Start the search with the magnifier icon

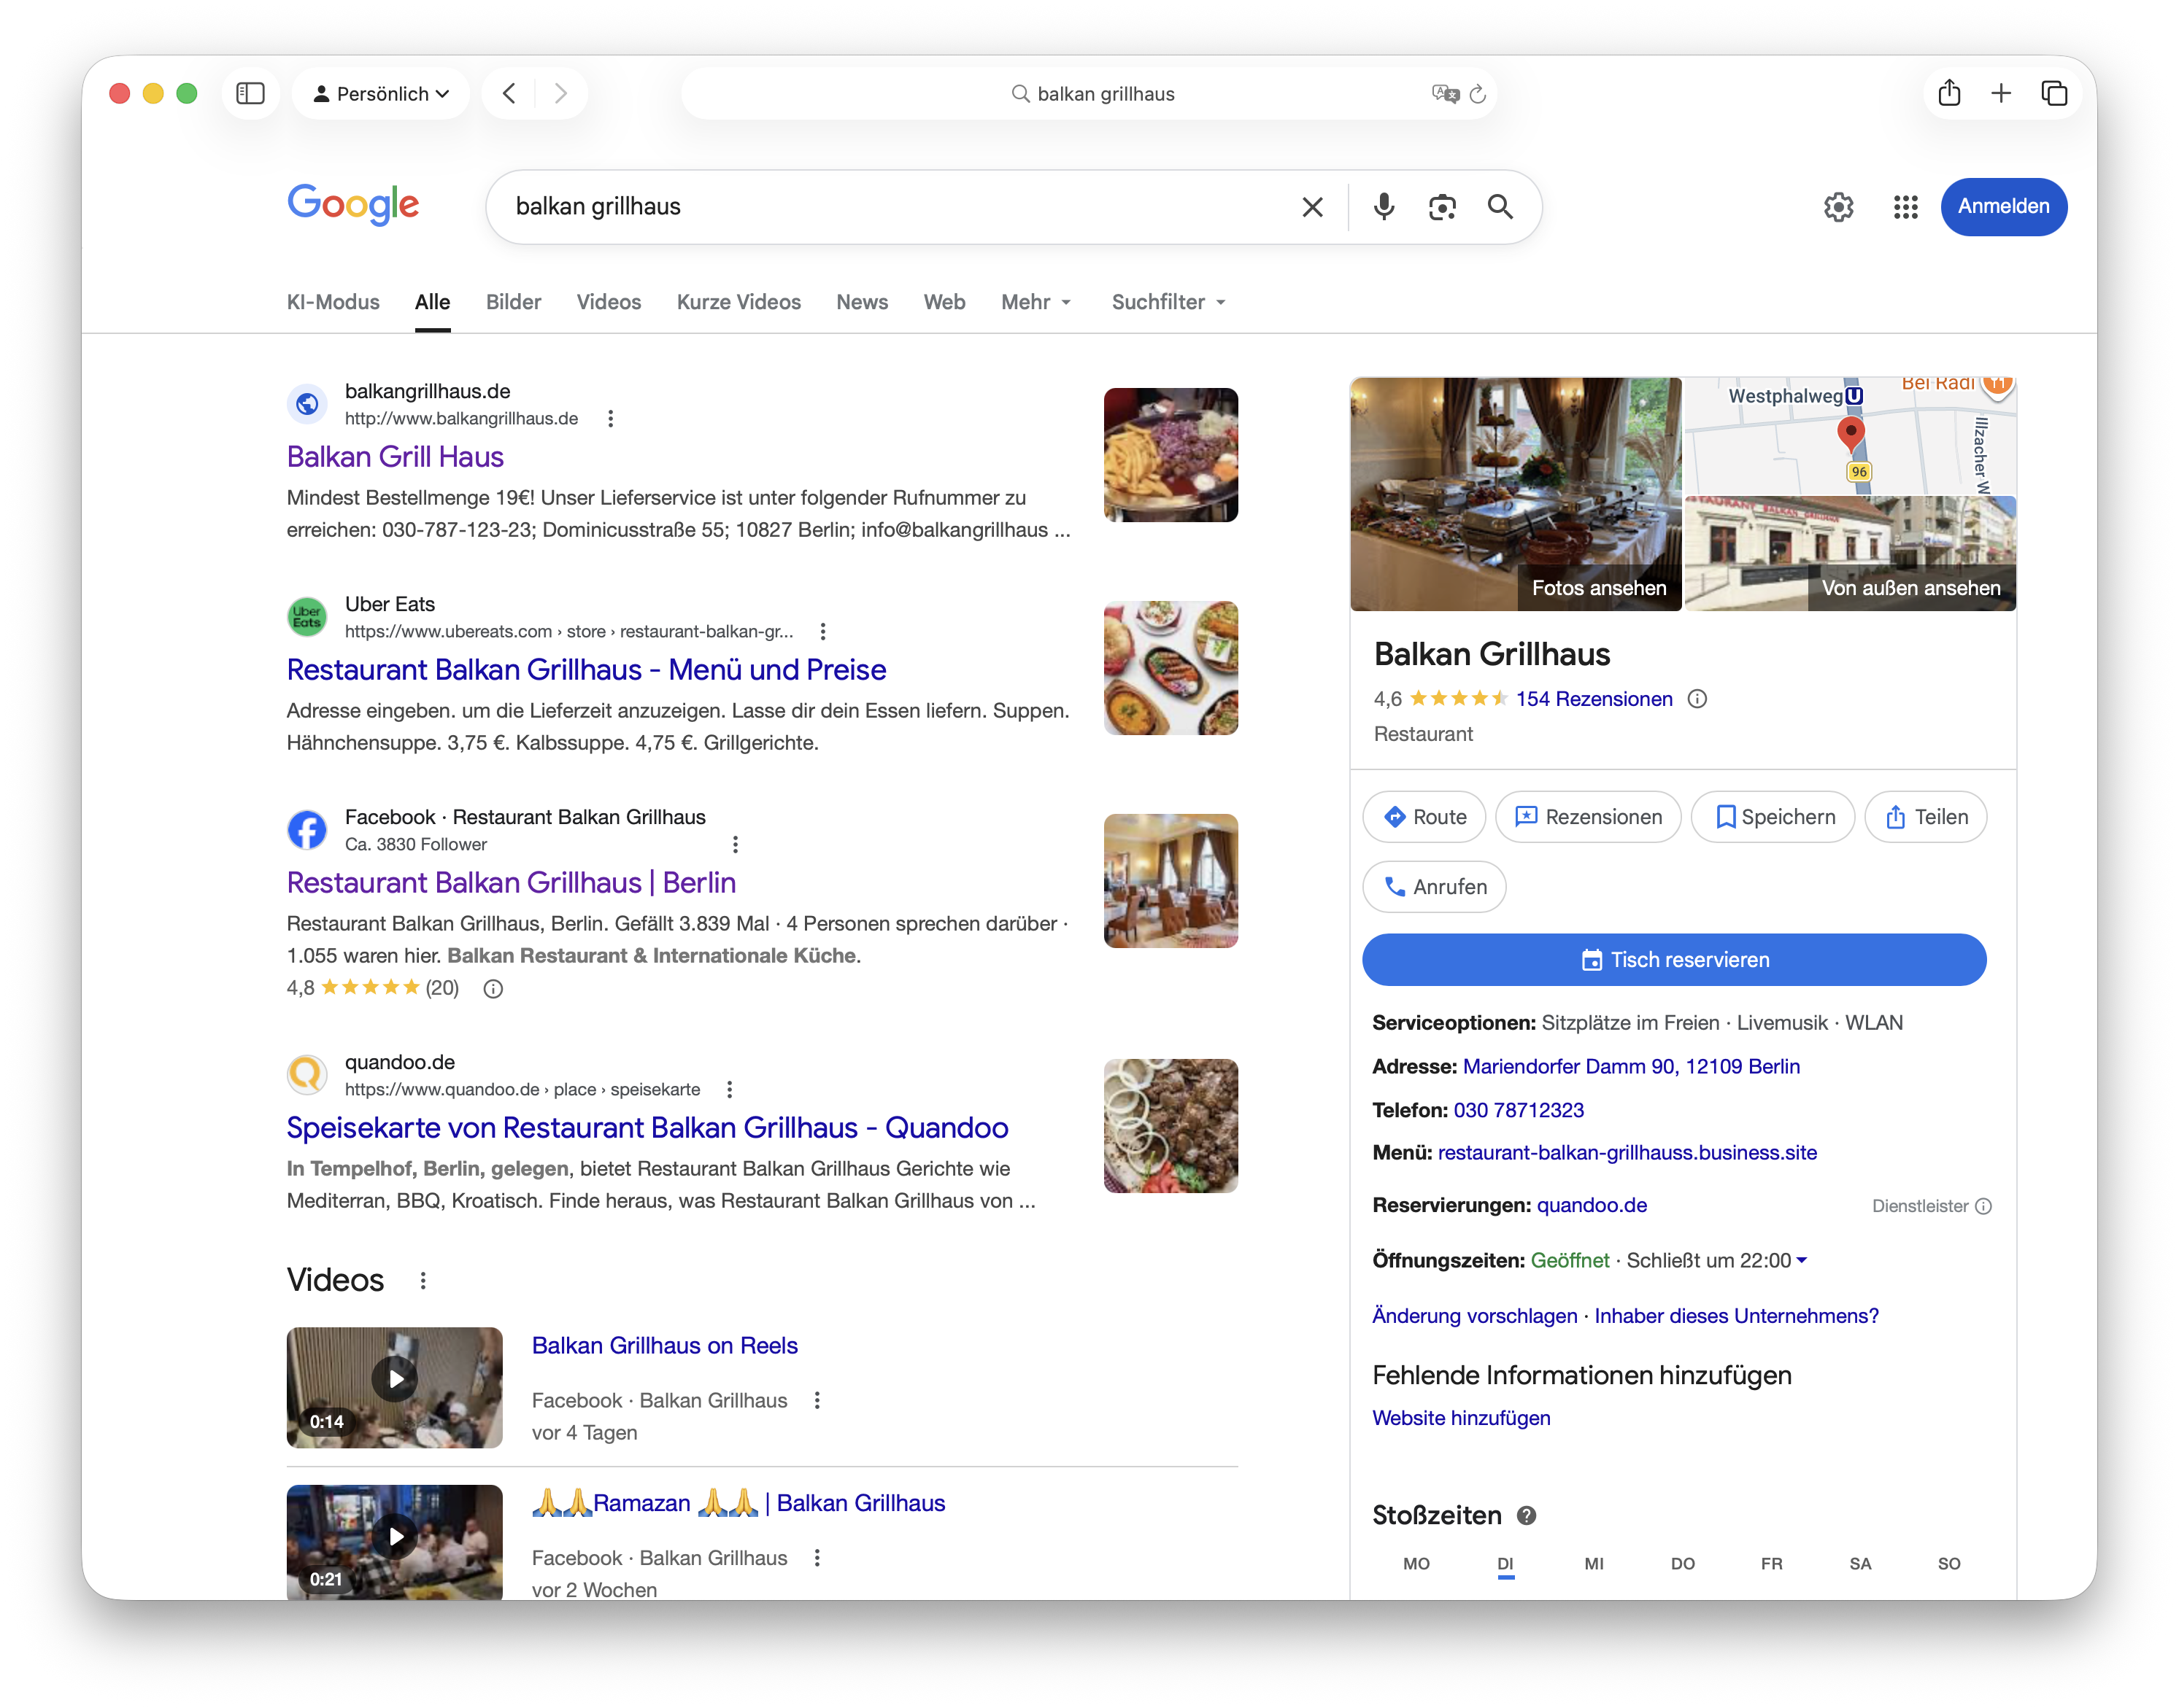[x=1500, y=207]
